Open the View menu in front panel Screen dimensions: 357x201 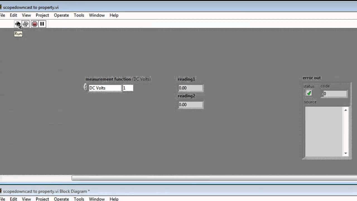click(26, 15)
